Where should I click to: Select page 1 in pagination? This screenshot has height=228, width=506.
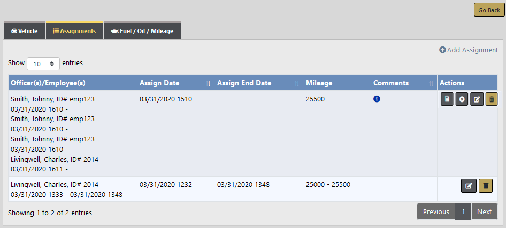(463, 211)
